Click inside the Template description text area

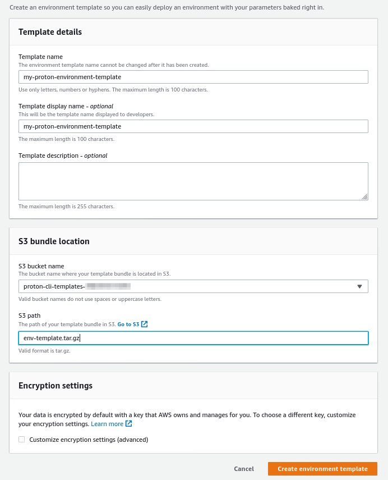coord(193,180)
